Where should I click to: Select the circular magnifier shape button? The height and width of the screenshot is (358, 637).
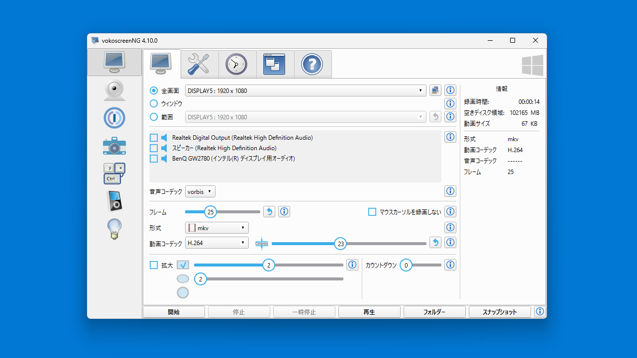click(183, 293)
